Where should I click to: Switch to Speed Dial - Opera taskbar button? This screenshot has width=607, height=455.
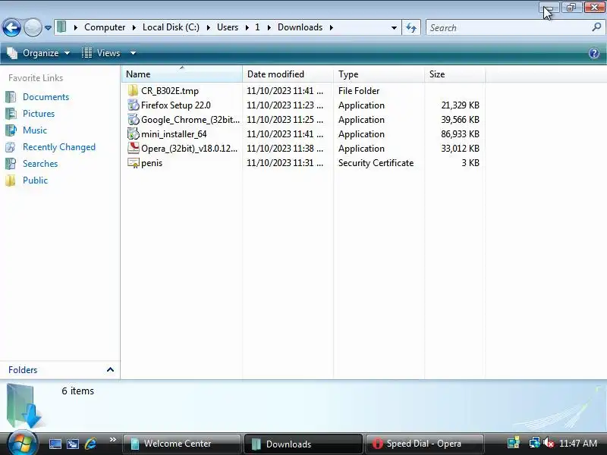pos(425,444)
